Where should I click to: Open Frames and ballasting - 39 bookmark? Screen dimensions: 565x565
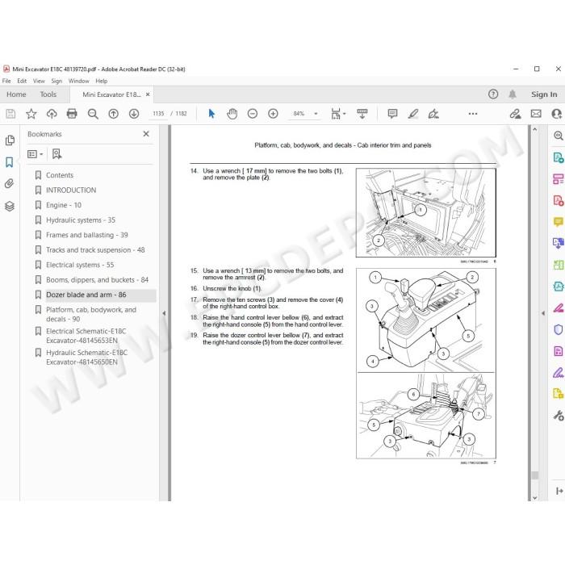tap(87, 235)
